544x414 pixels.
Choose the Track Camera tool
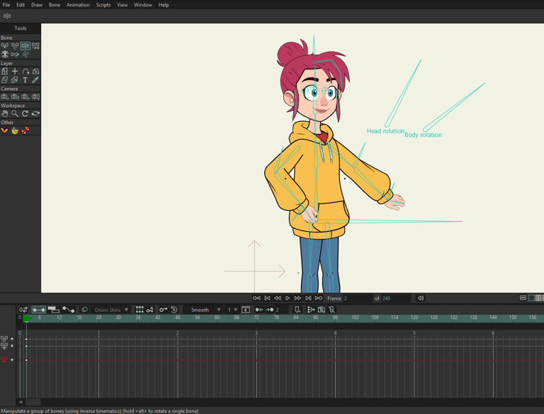point(5,97)
